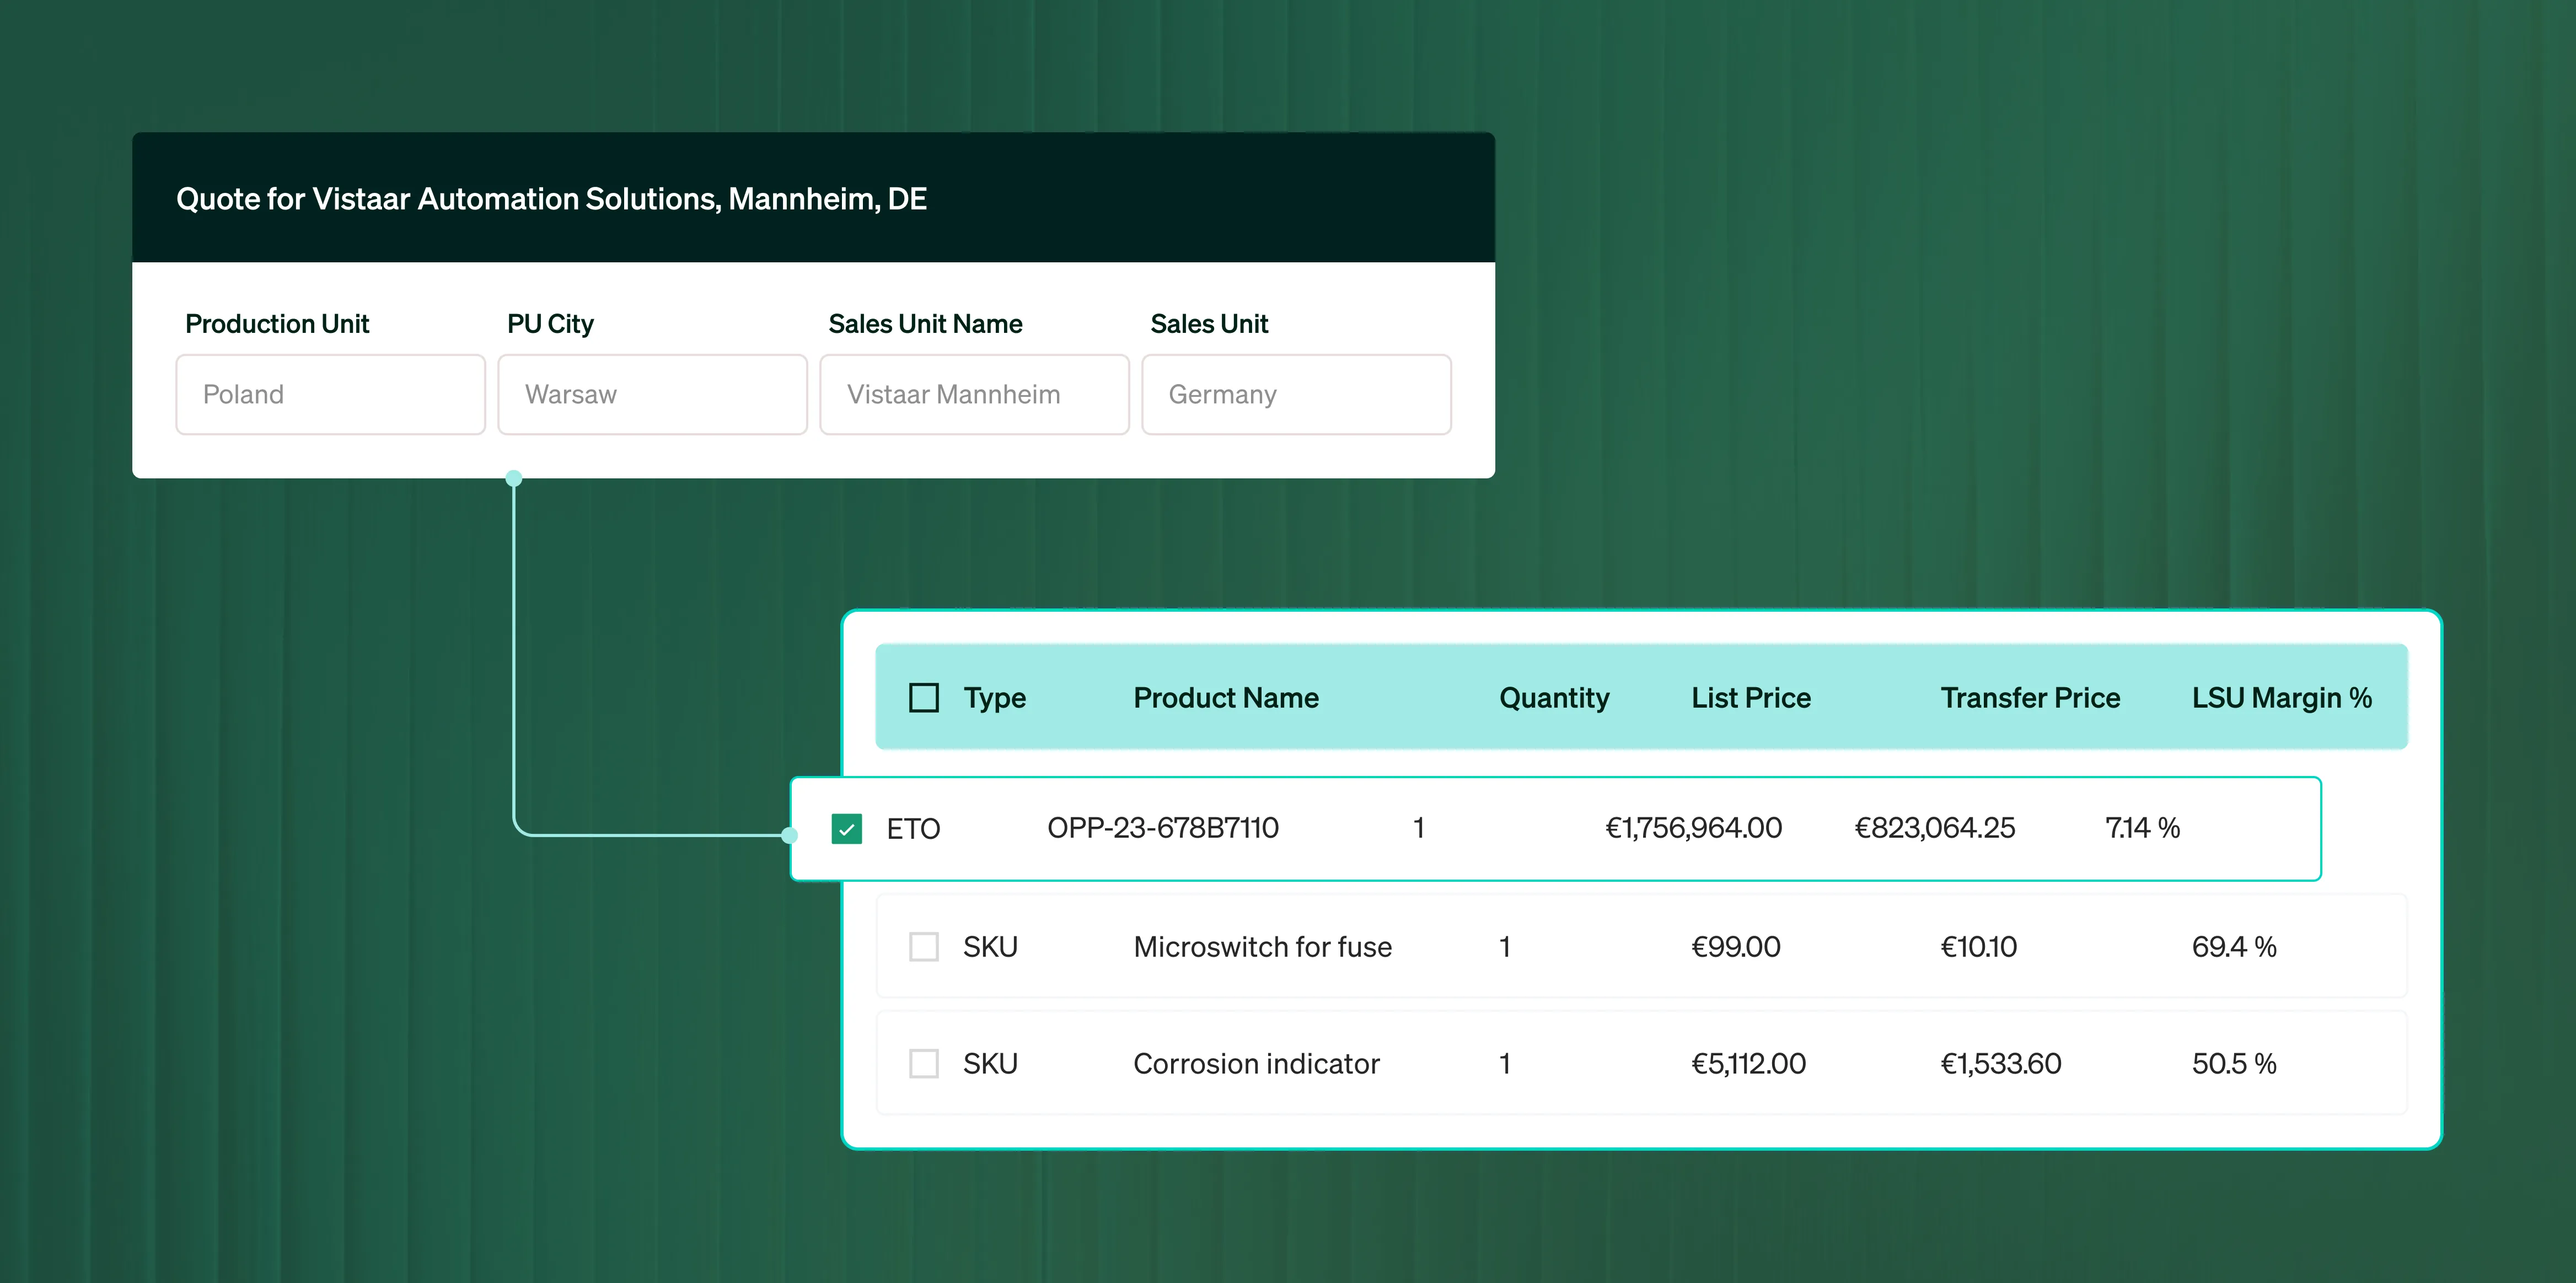Viewport: 2576px width, 1283px height.
Task: Sort by List Price column header
Action: [x=1750, y=698]
